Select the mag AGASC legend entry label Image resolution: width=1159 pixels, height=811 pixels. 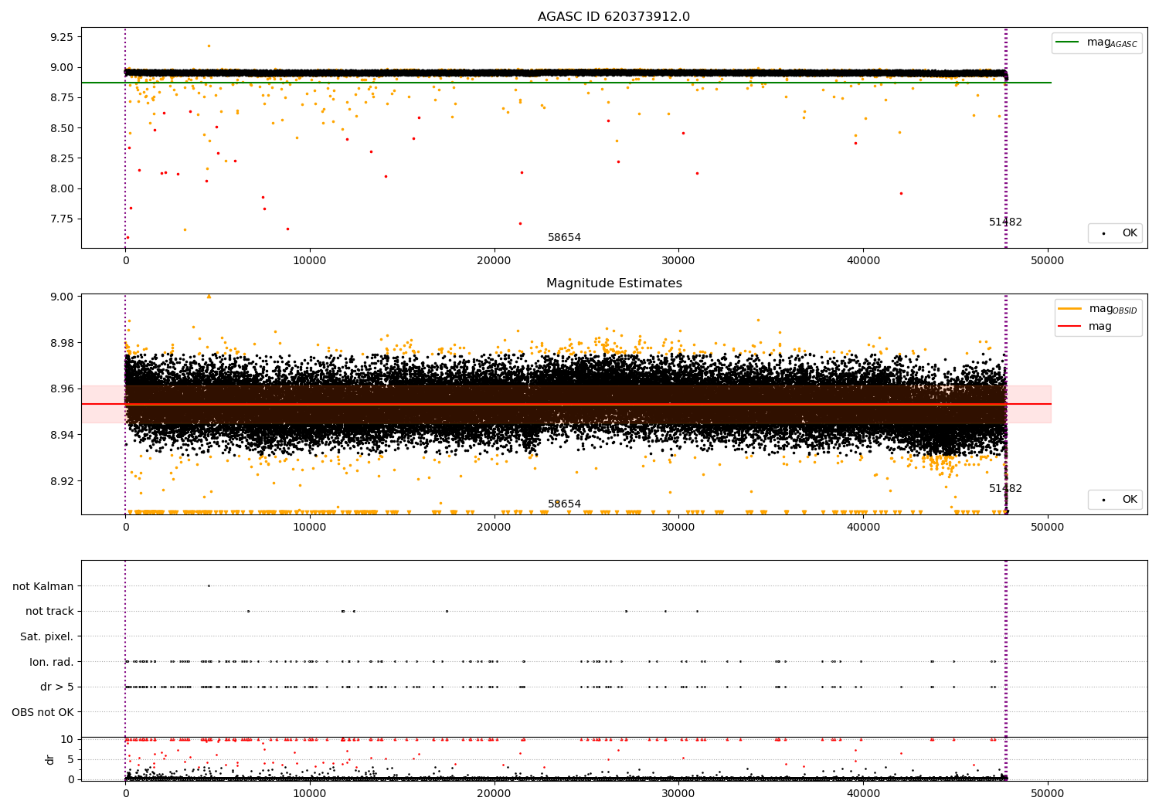tap(1112, 42)
